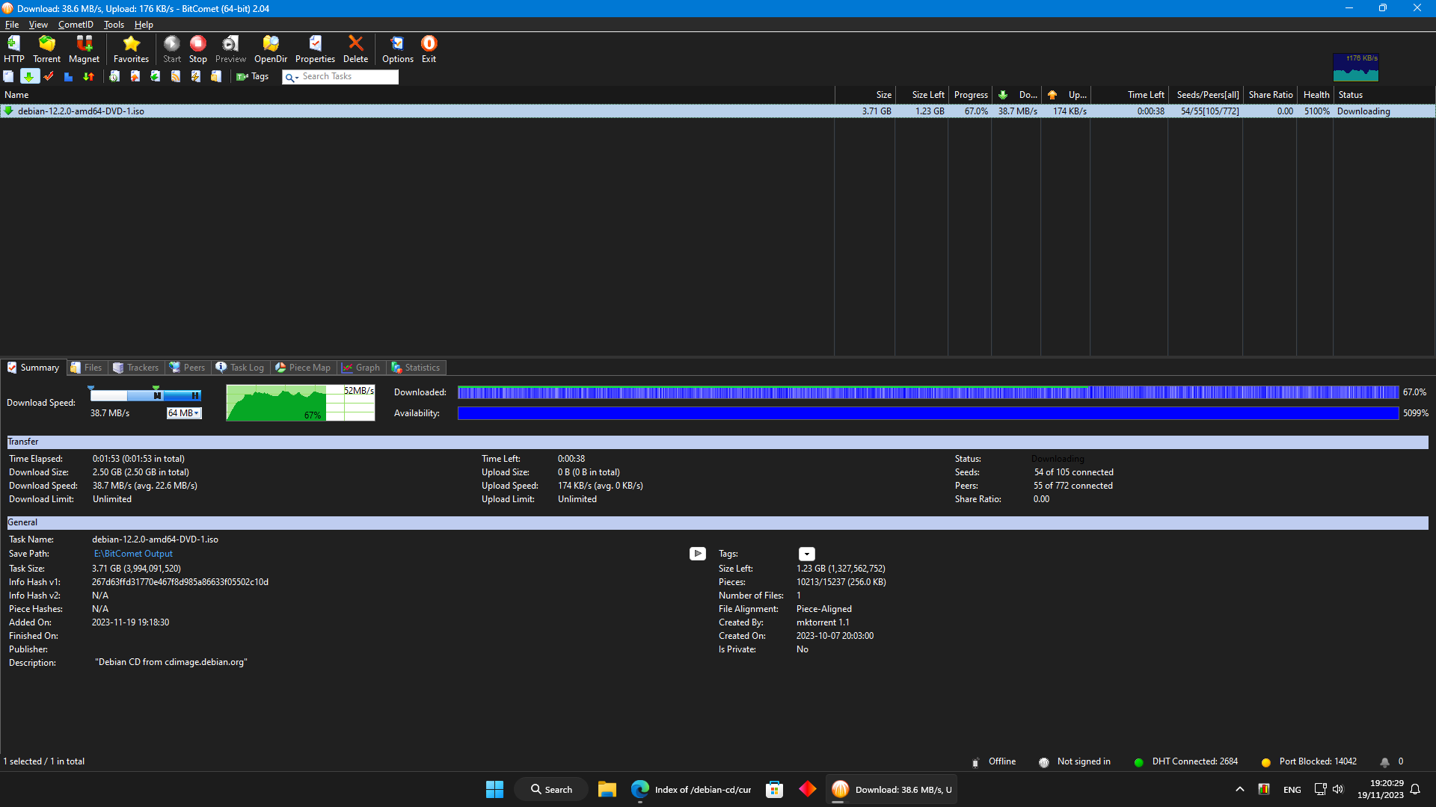Open task Properties
This screenshot has width=1436, height=807.
315,49
